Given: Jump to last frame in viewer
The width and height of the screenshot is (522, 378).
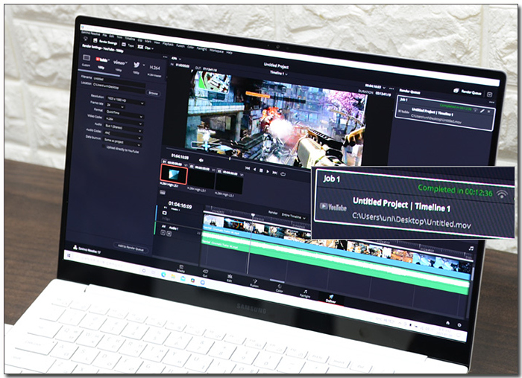Looking at the screenshot, I should pos(274,173).
